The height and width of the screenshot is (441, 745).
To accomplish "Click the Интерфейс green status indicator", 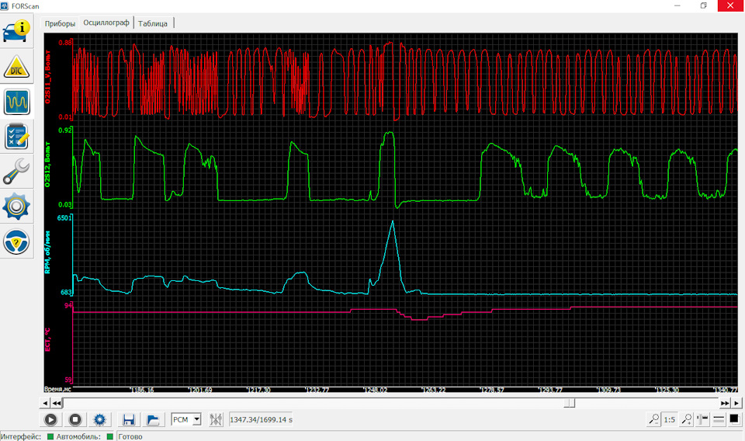I will coord(50,436).
